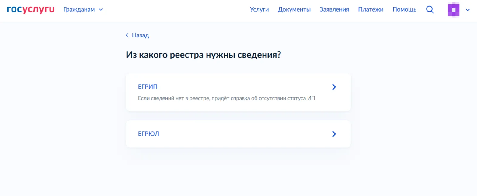
Task: Expand the Гражданам chevron arrow
Action: (x=101, y=10)
